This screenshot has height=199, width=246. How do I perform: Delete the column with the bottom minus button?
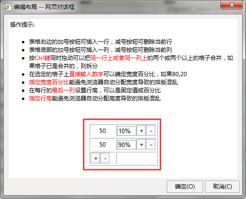(x=105, y=158)
